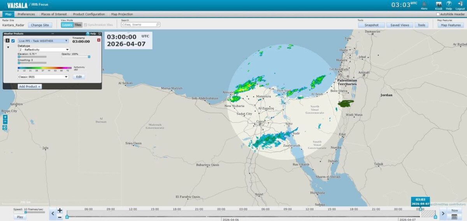
Task: Open the Product Configuration tab
Action: tap(89, 14)
